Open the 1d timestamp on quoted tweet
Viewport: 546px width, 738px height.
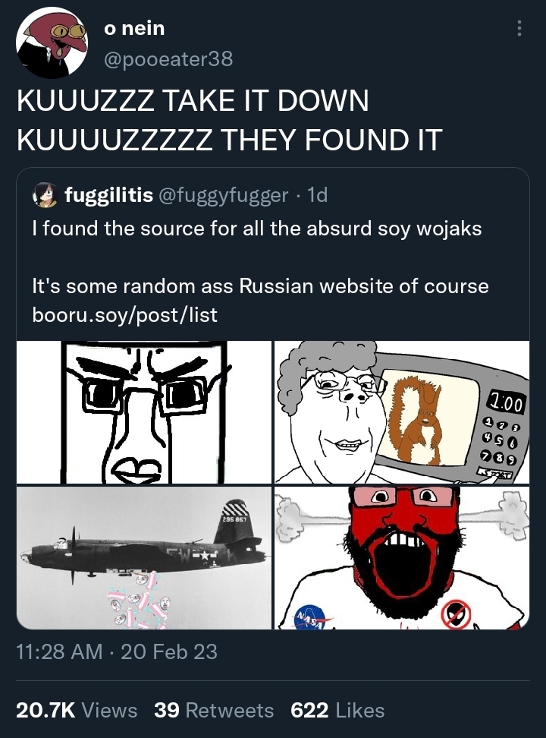316,194
